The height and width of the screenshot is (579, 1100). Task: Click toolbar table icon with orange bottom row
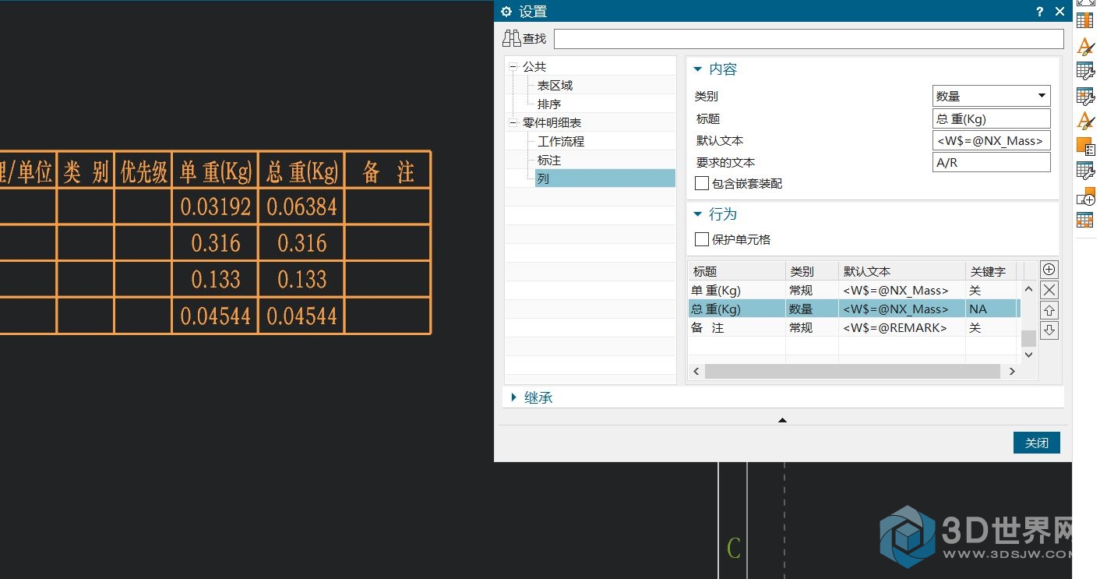pyautogui.click(x=1085, y=220)
